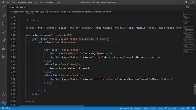The image size is (196, 110).
Task: Select the modals.html editor tab
Action: (17, 7)
